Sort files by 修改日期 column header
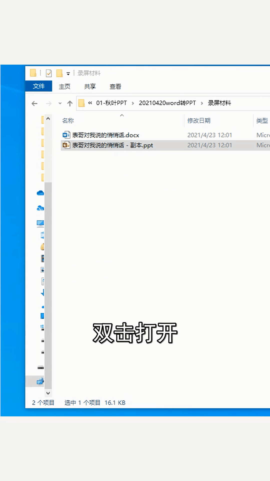 199,121
